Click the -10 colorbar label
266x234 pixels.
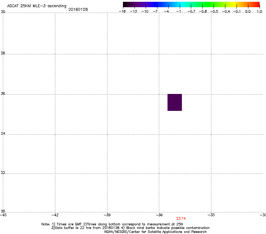click(x=145, y=12)
